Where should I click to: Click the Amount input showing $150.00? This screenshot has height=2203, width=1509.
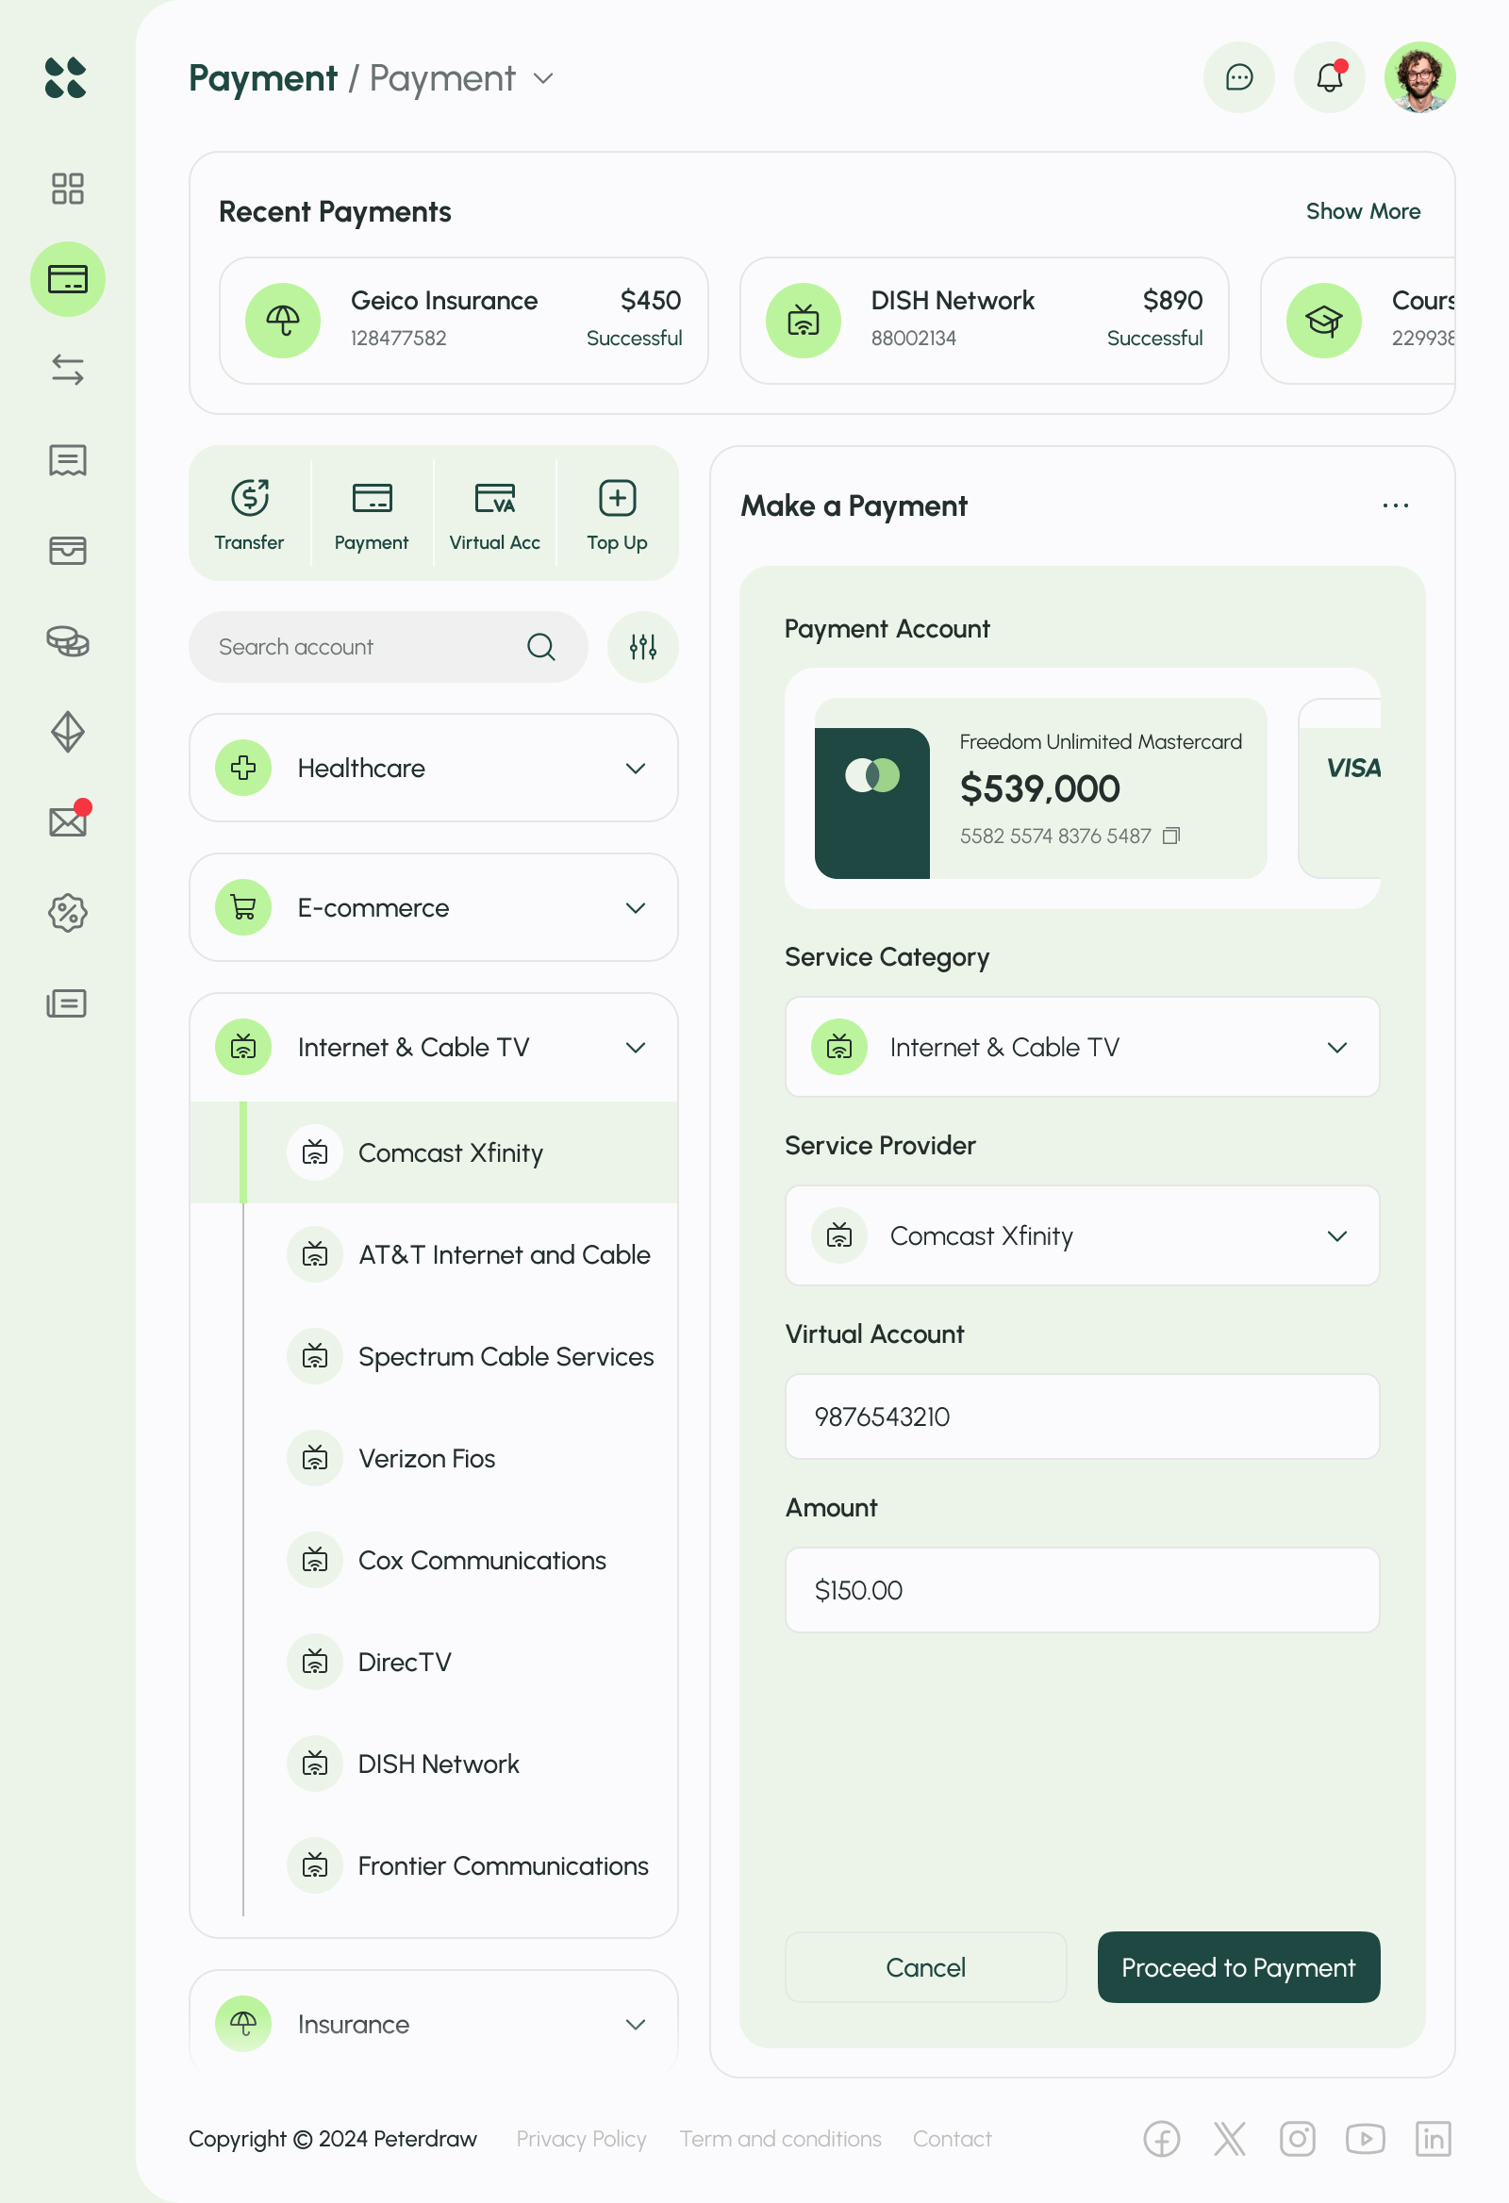1082,1591
